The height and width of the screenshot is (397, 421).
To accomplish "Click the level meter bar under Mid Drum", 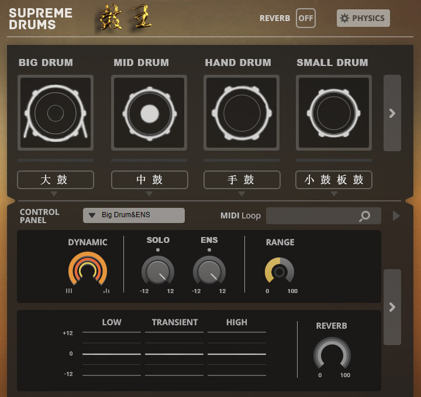I will click(x=149, y=161).
